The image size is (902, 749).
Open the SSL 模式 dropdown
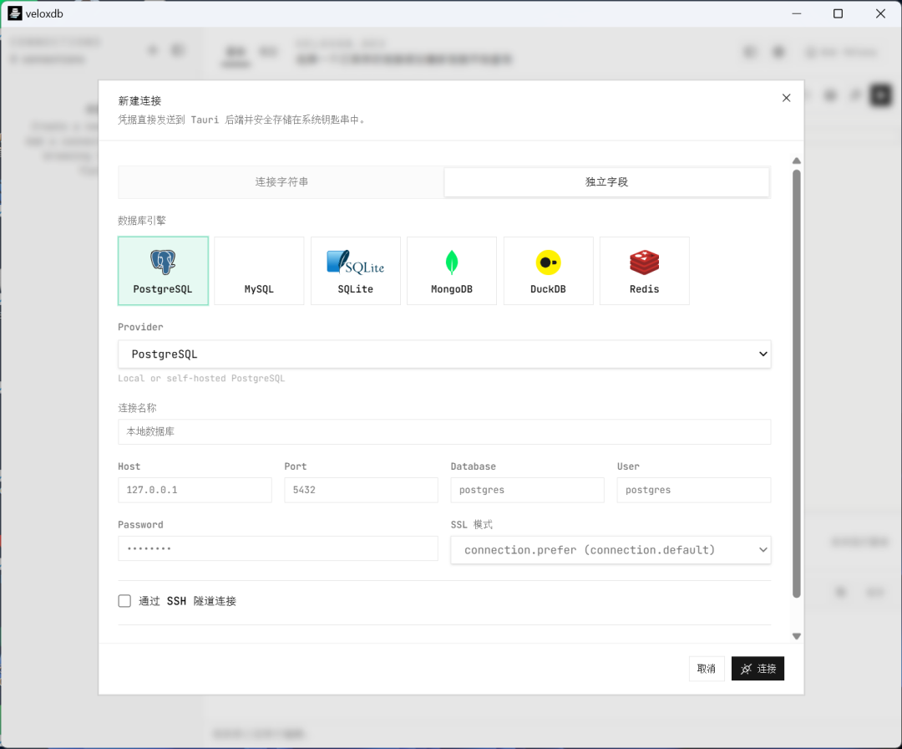tap(611, 550)
